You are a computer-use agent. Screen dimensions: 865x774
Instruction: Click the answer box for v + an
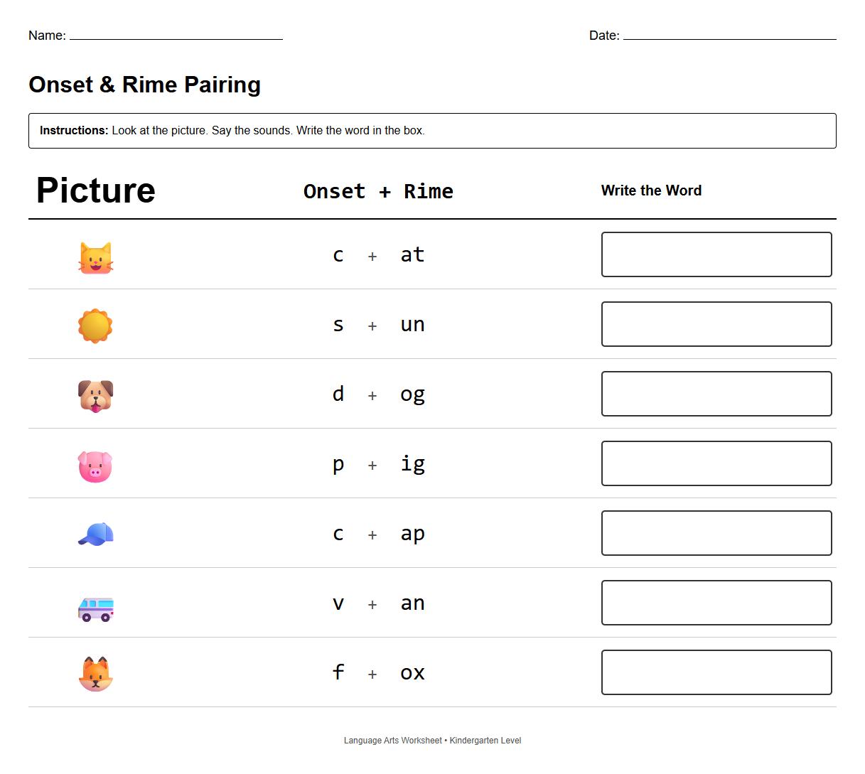(716, 603)
